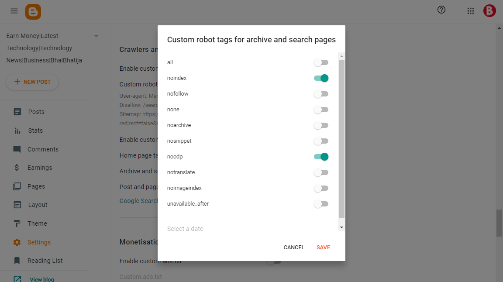This screenshot has height=282, width=503.
Task: Enable the all robot tag toggle
Action: click(321, 62)
